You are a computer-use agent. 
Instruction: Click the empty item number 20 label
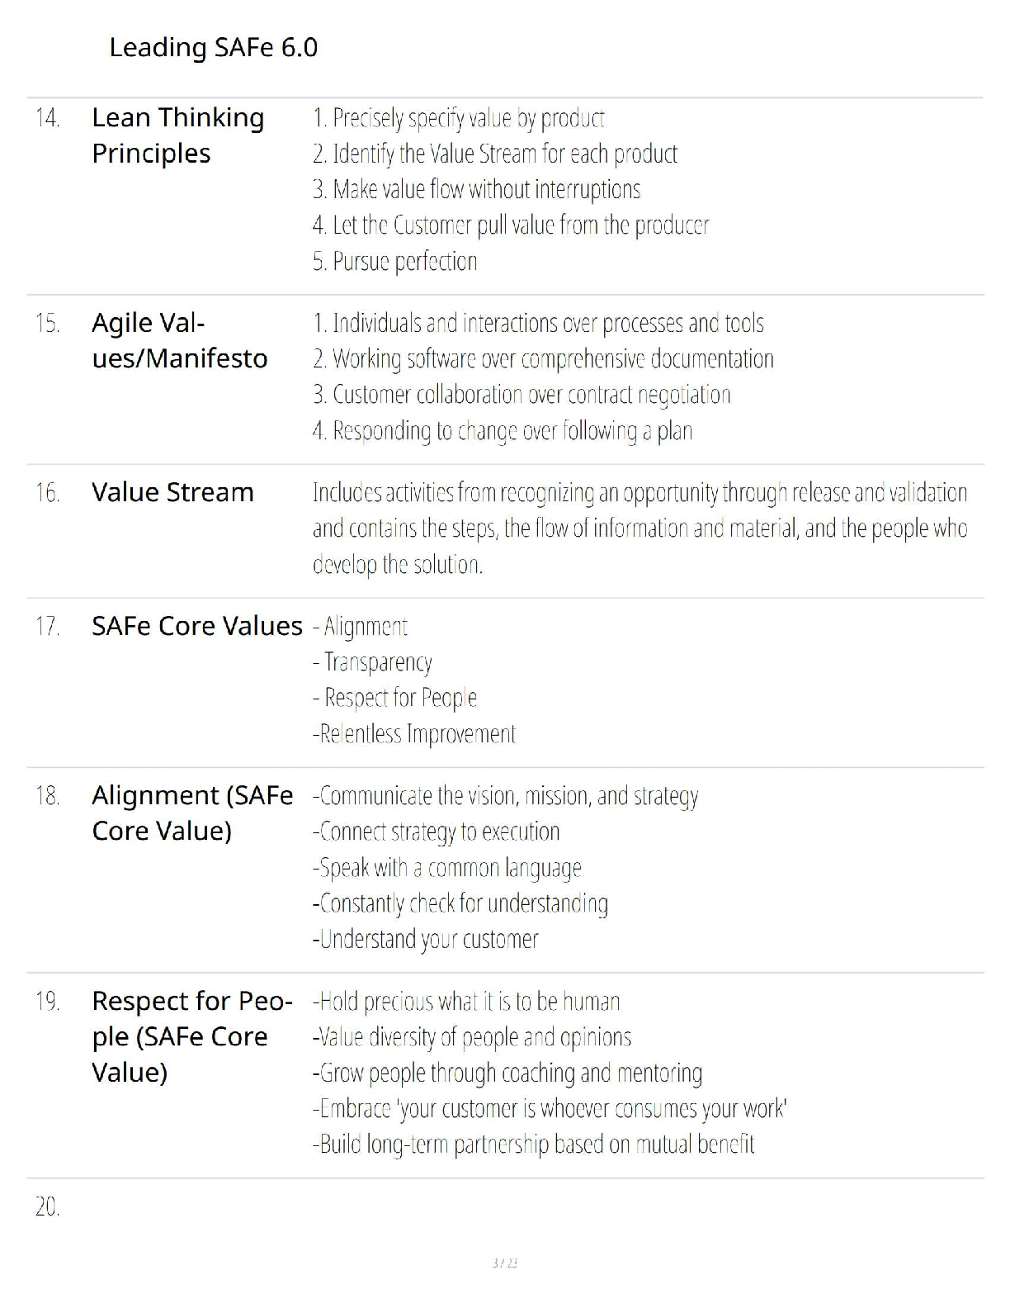click(x=47, y=1207)
